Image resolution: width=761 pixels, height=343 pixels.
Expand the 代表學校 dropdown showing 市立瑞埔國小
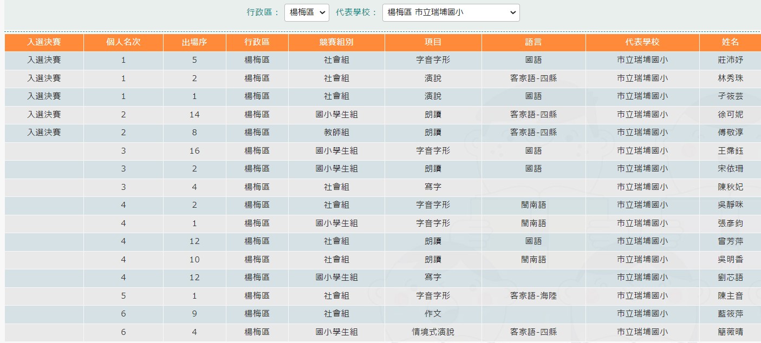pyautogui.click(x=451, y=12)
